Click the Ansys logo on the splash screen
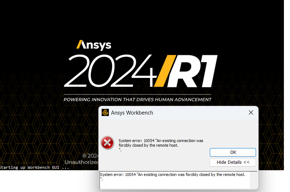This screenshot has width=290, height=192. tap(94, 45)
